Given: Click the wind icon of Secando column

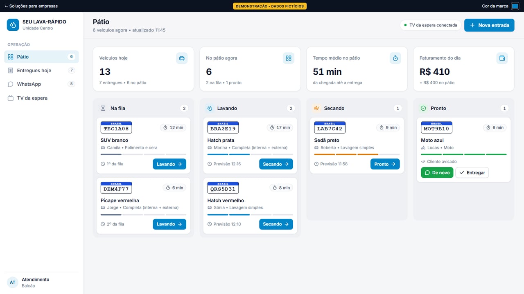Looking at the screenshot, I should [x=316, y=108].
